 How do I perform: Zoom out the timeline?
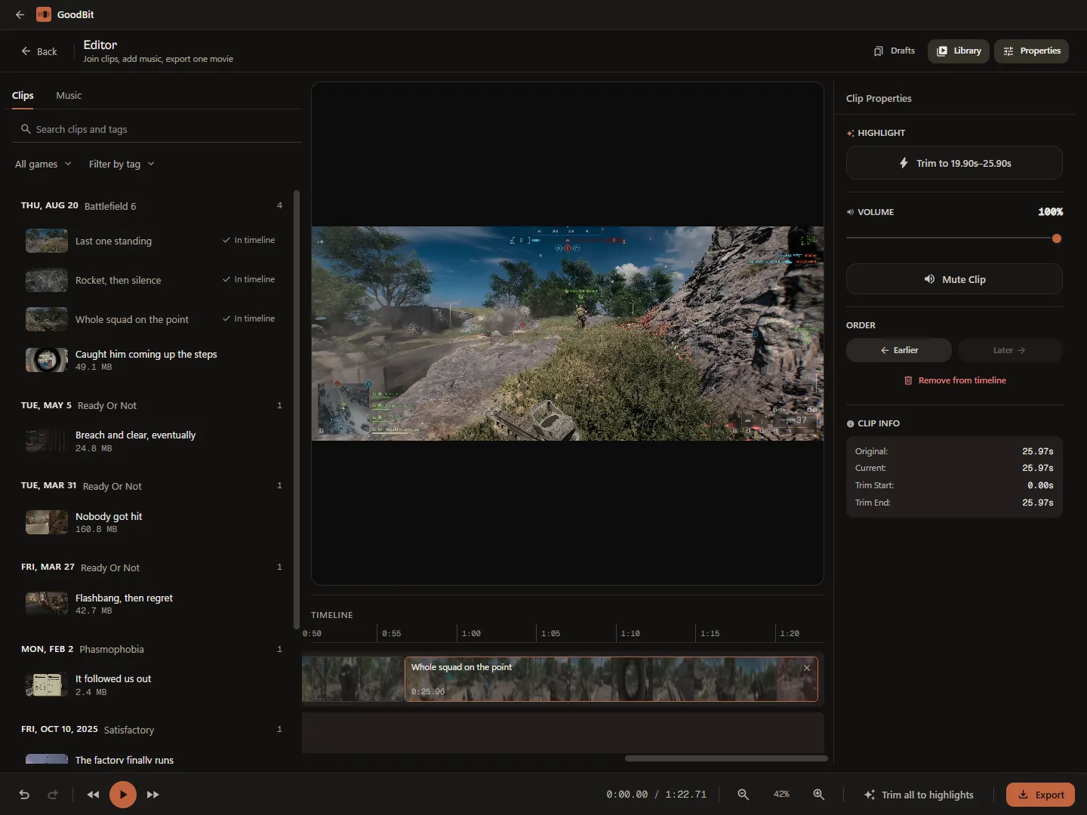tap(744, 795)
